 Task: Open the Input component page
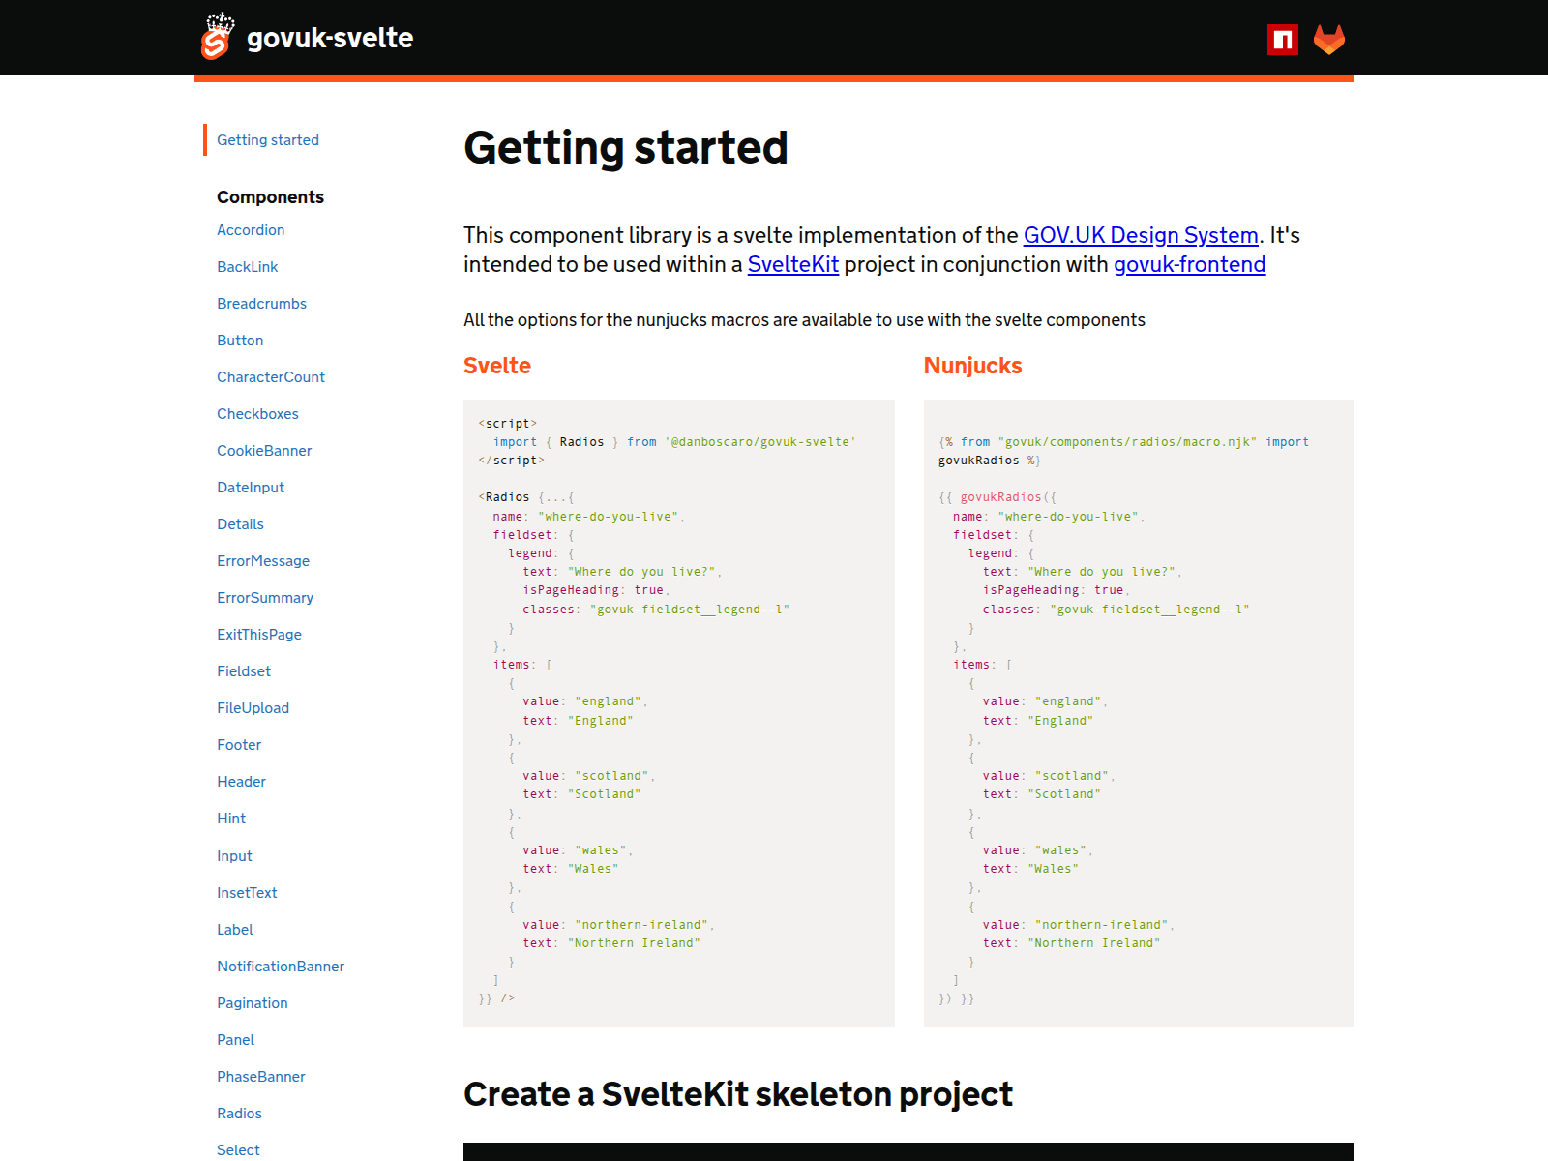click(234, 856)
